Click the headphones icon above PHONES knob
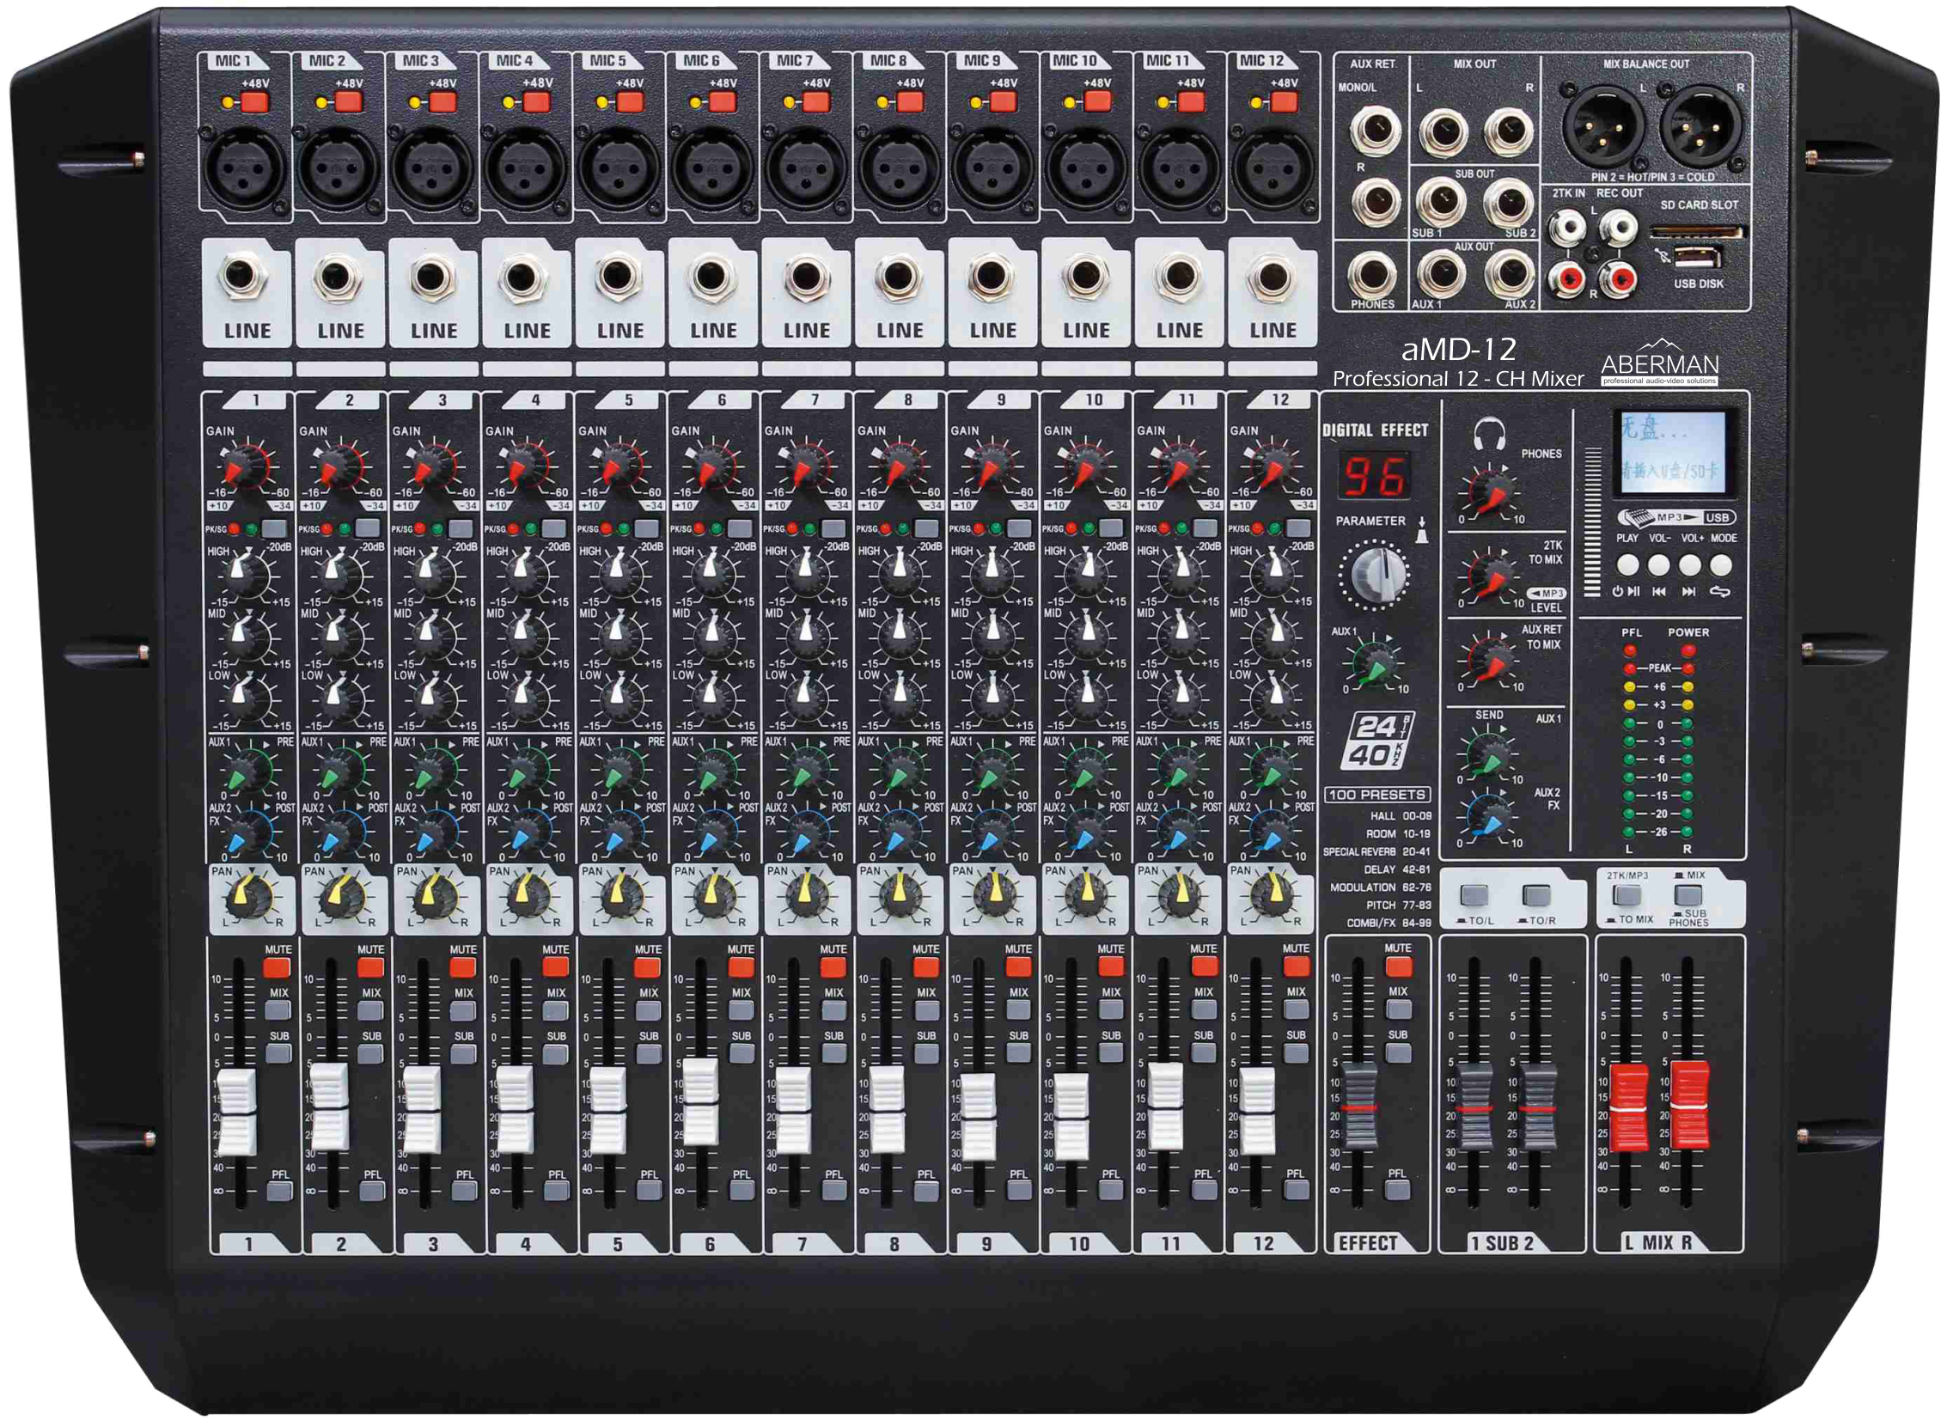1947x1421 pixels. 1488,435
